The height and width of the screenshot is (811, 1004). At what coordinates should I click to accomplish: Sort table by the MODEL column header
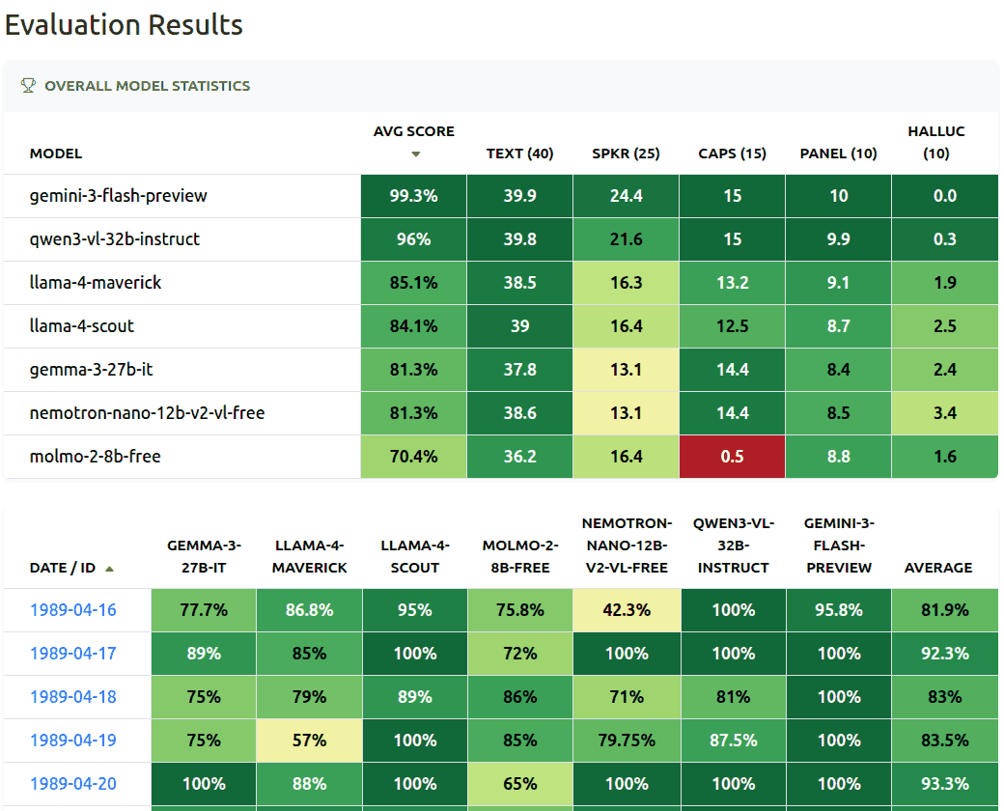[x=56, y=154]
